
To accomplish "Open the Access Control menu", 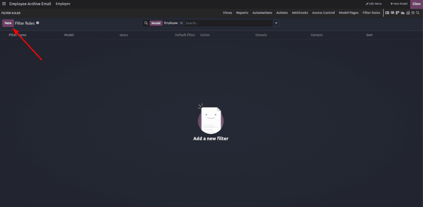I will [324, 13].
